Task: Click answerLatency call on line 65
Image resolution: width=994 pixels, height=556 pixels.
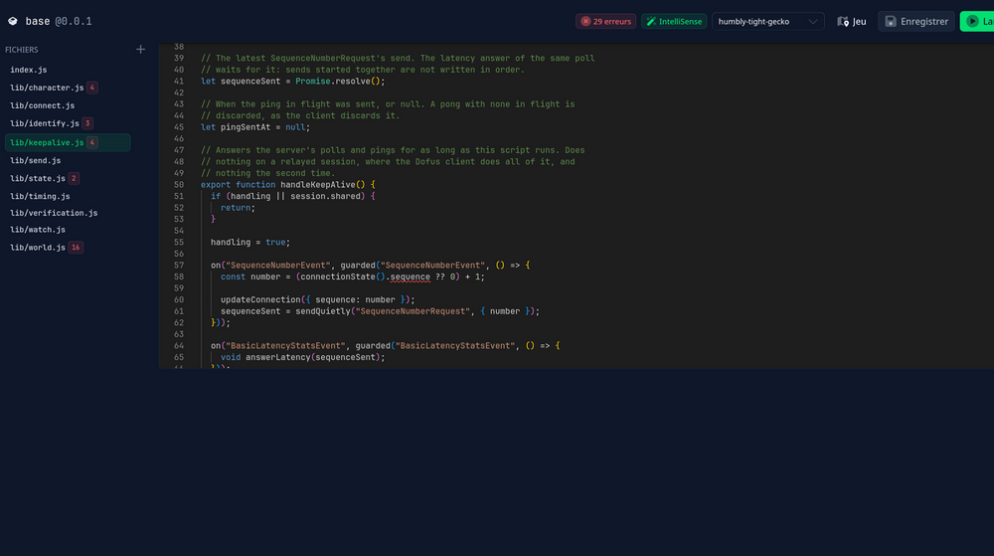Action: (277, 357)
